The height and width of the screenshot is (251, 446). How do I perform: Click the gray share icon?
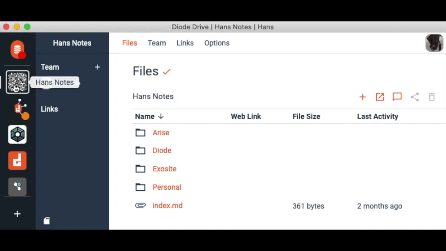tap(415, 97)
